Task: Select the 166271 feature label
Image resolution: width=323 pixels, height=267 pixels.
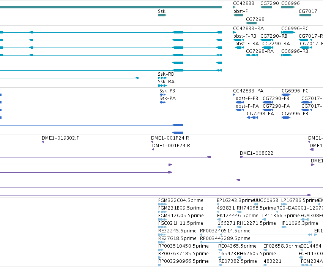Action: click(227, 223)
